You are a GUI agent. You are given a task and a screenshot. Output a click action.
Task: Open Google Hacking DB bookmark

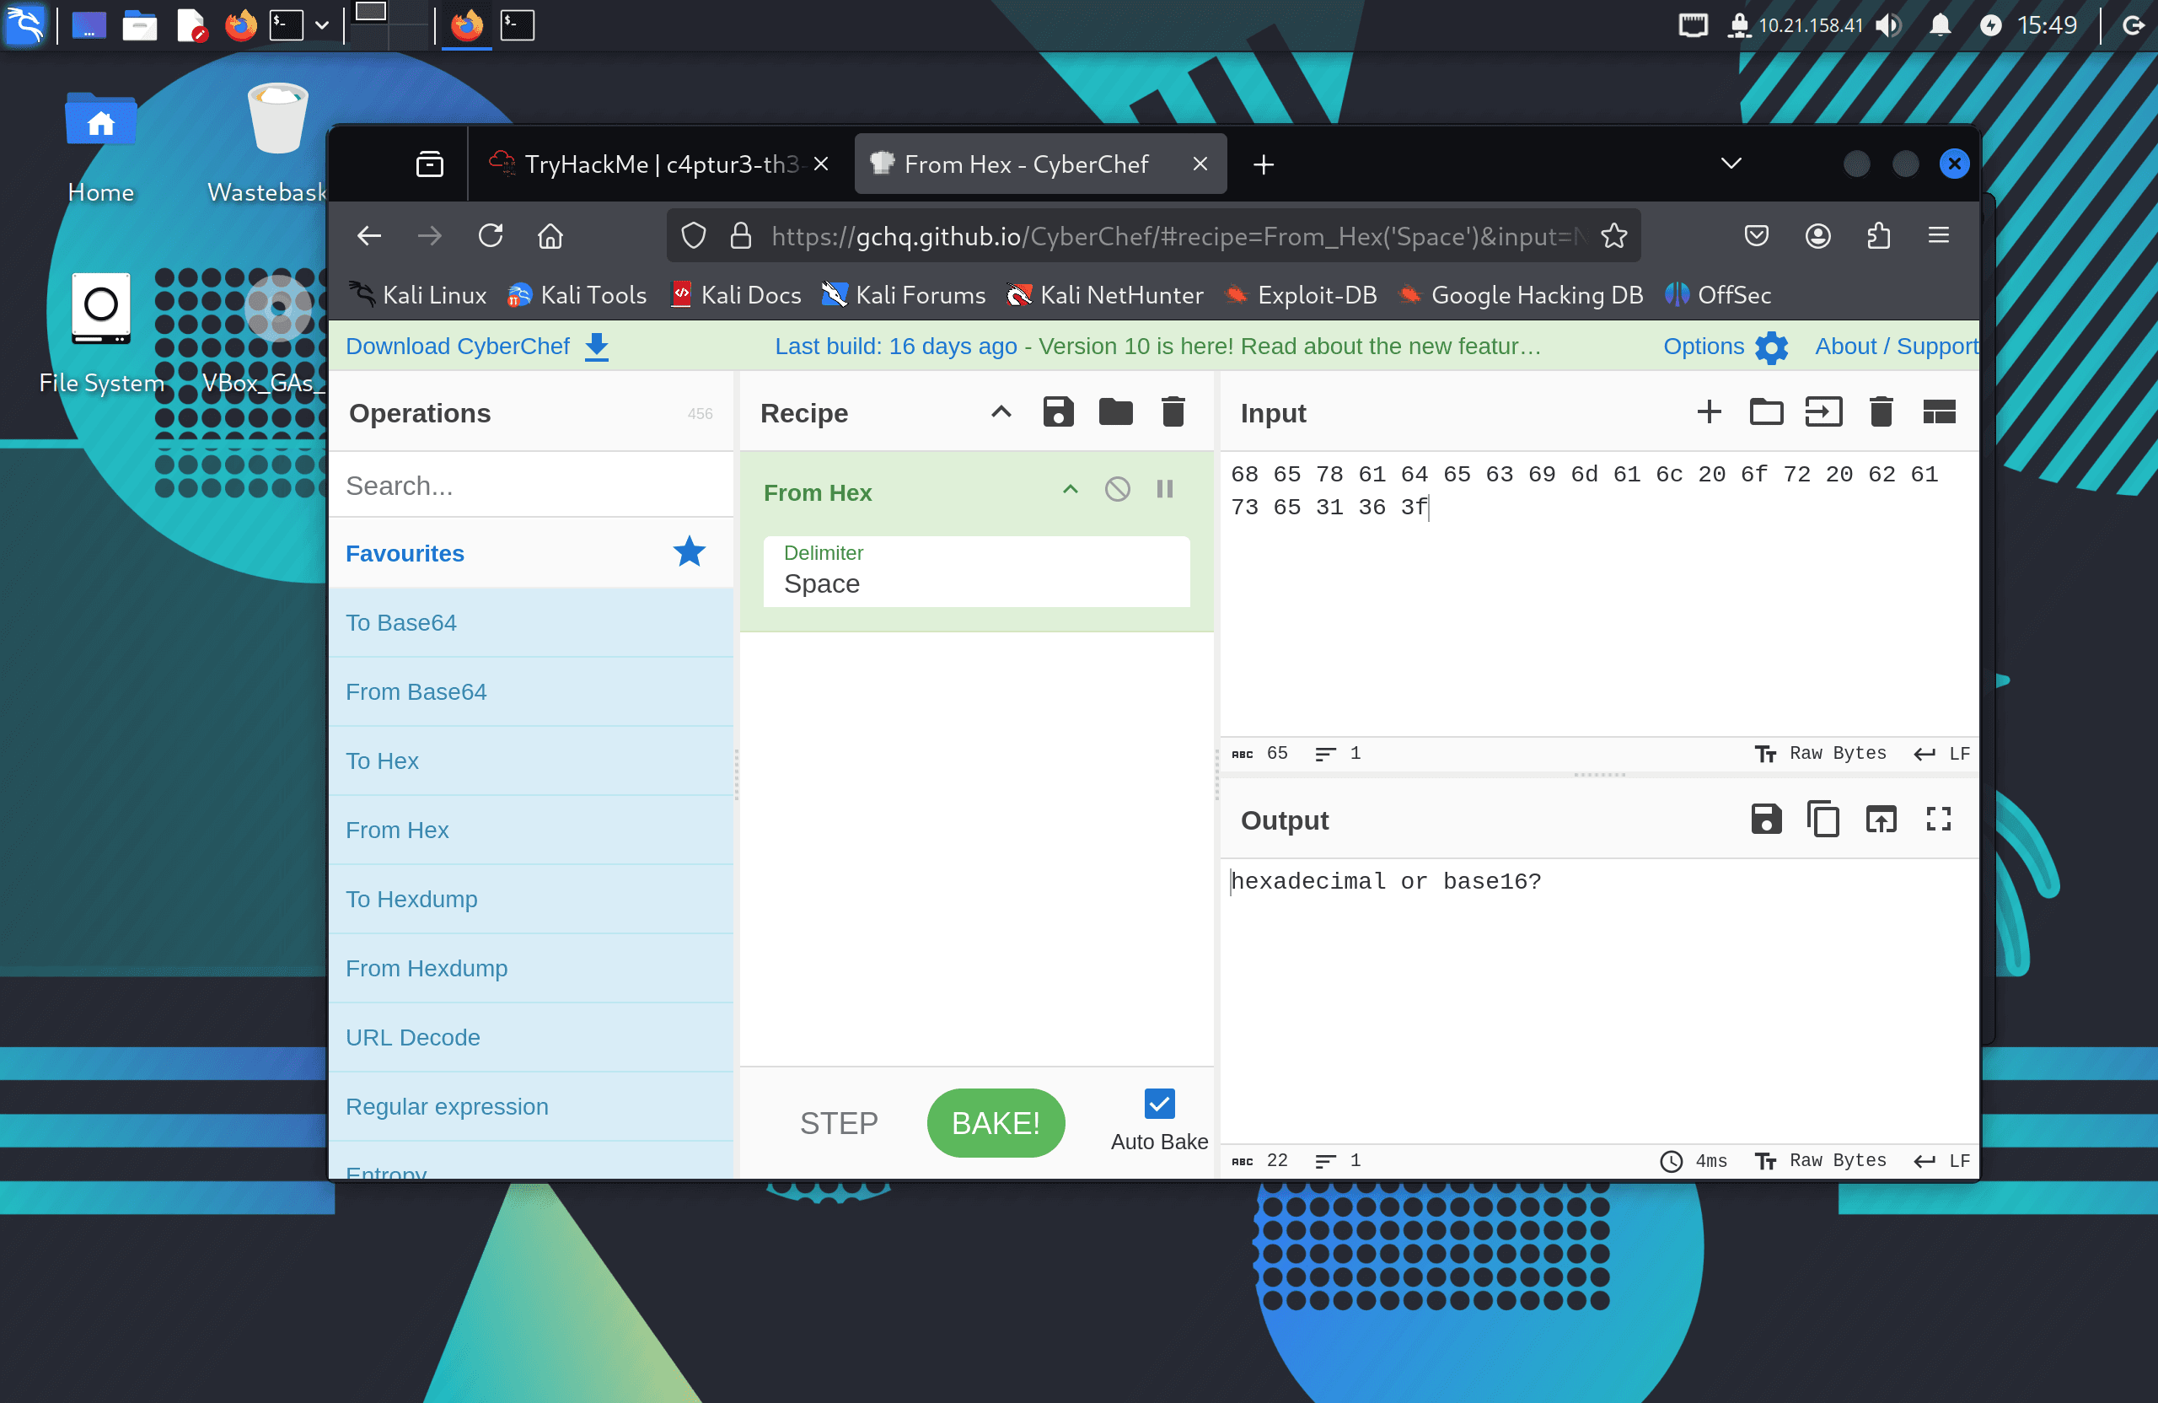pos(1521,295)
